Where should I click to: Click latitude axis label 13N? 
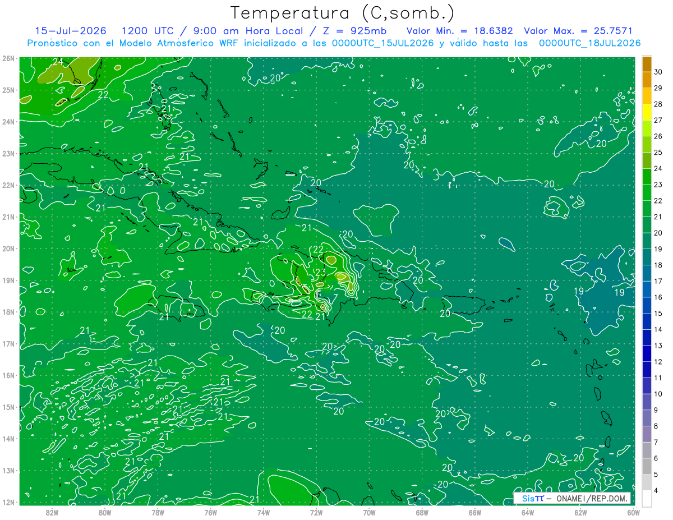pyautogui.click(x=8, y=470)
